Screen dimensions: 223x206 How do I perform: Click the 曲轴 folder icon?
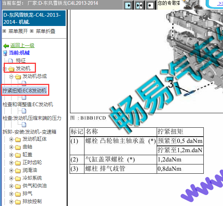pos(18,147)
